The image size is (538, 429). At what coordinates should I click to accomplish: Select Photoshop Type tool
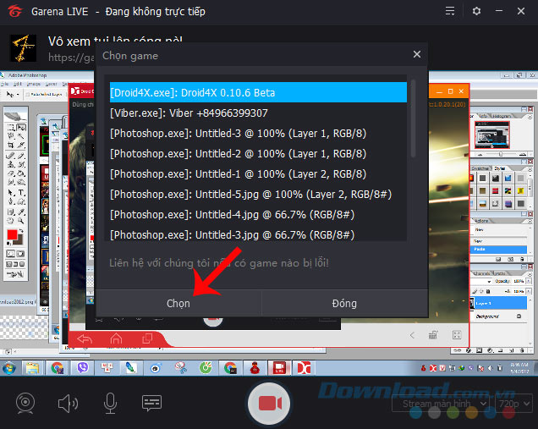tap(21, 193)
